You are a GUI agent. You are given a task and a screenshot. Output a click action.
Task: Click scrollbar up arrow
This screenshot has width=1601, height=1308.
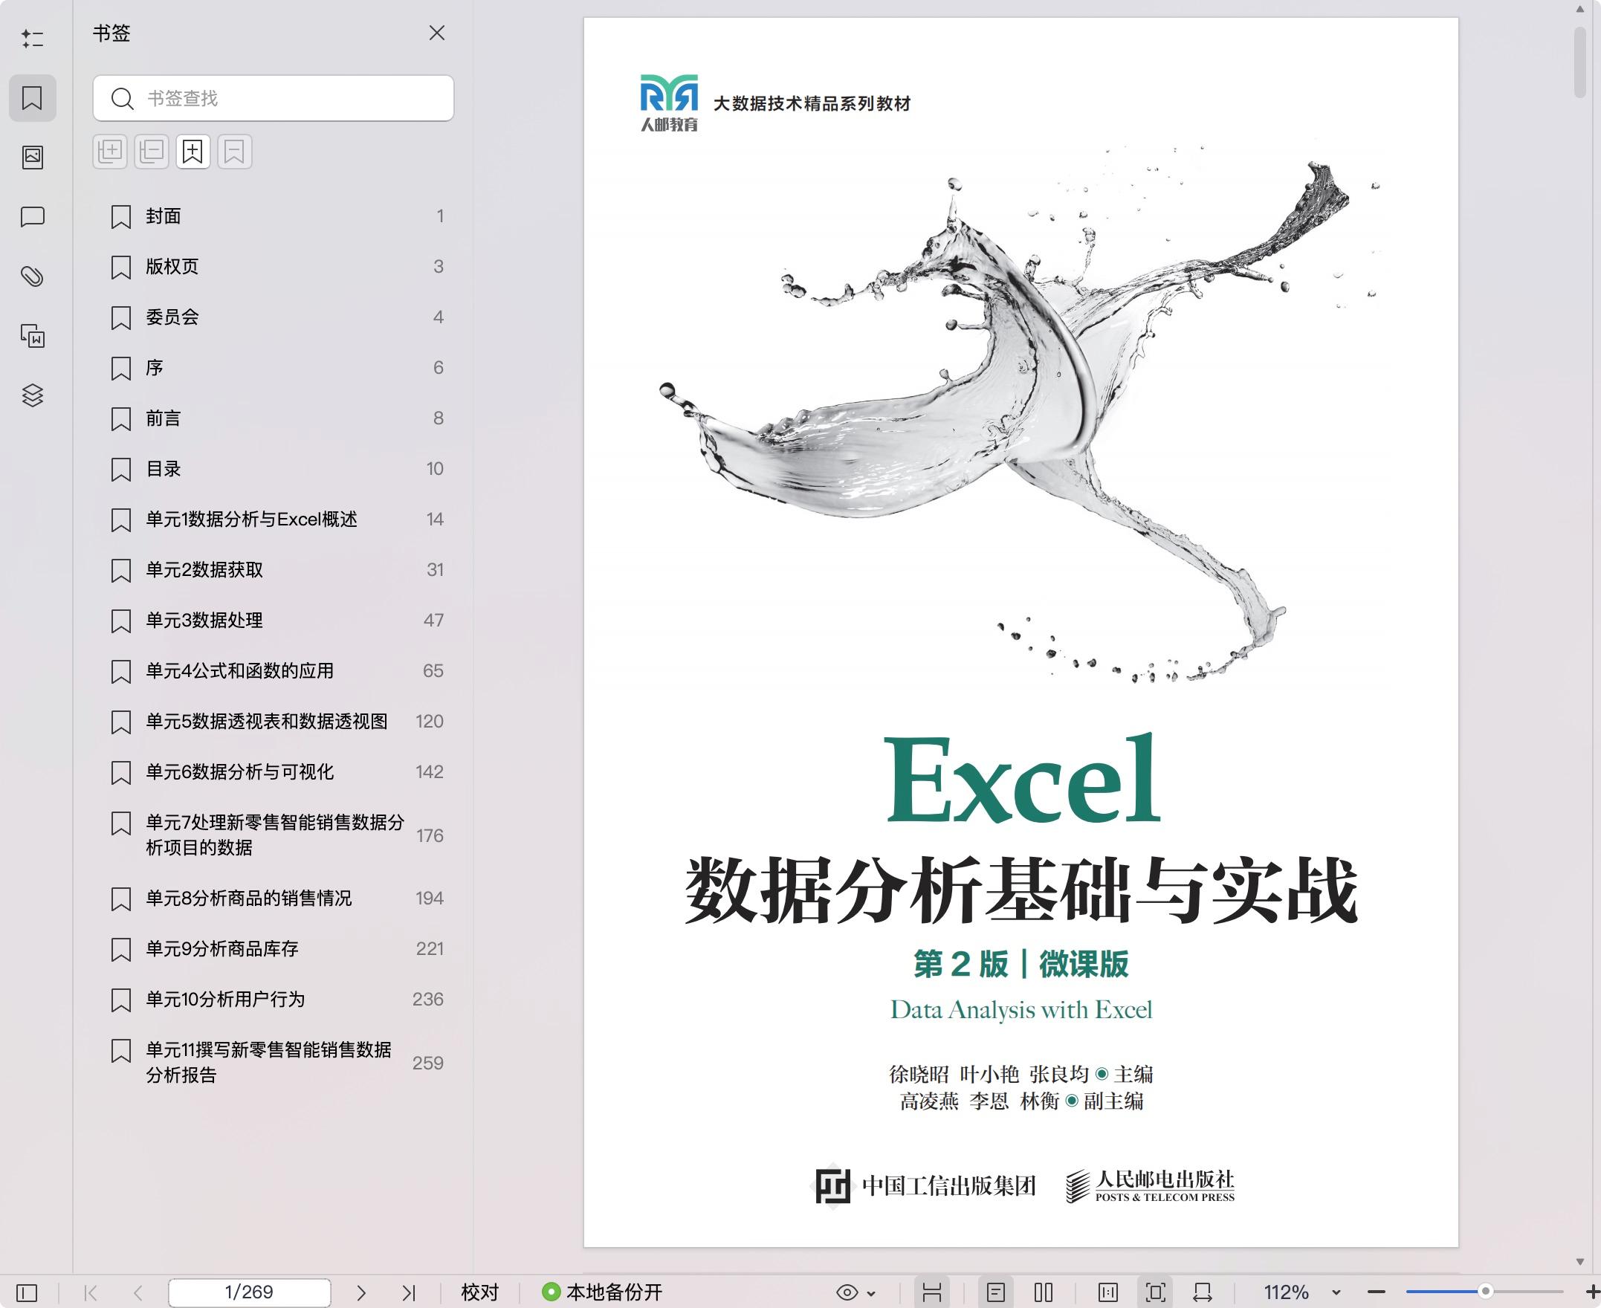1580,9
